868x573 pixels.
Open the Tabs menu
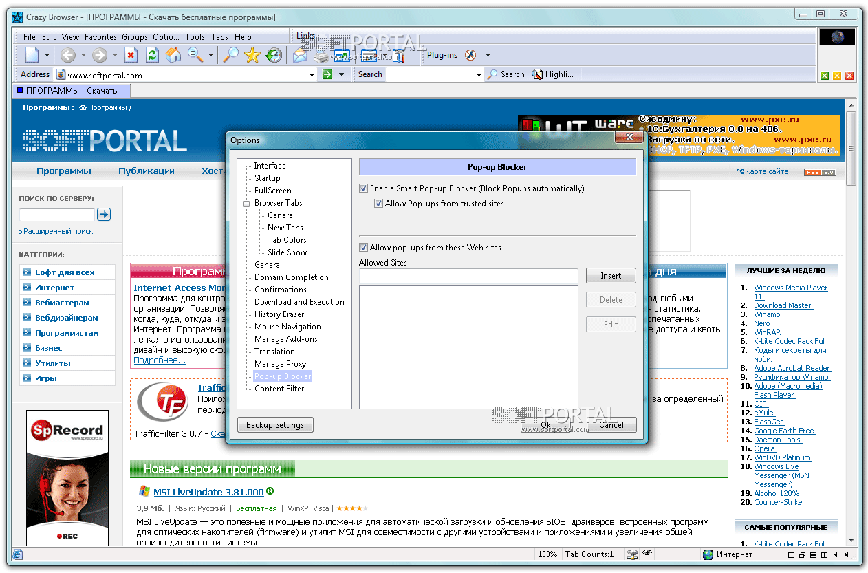click(x=219, y=37)
